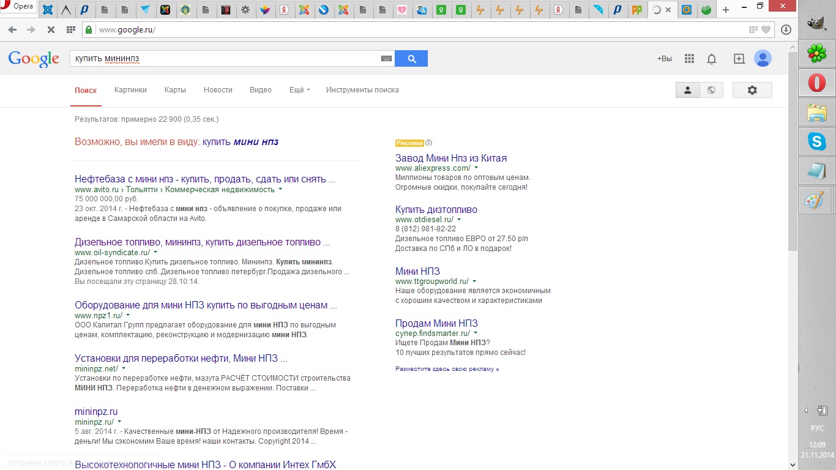Open Paint from the taskbar
836x470 pixels.
point(816,200)
